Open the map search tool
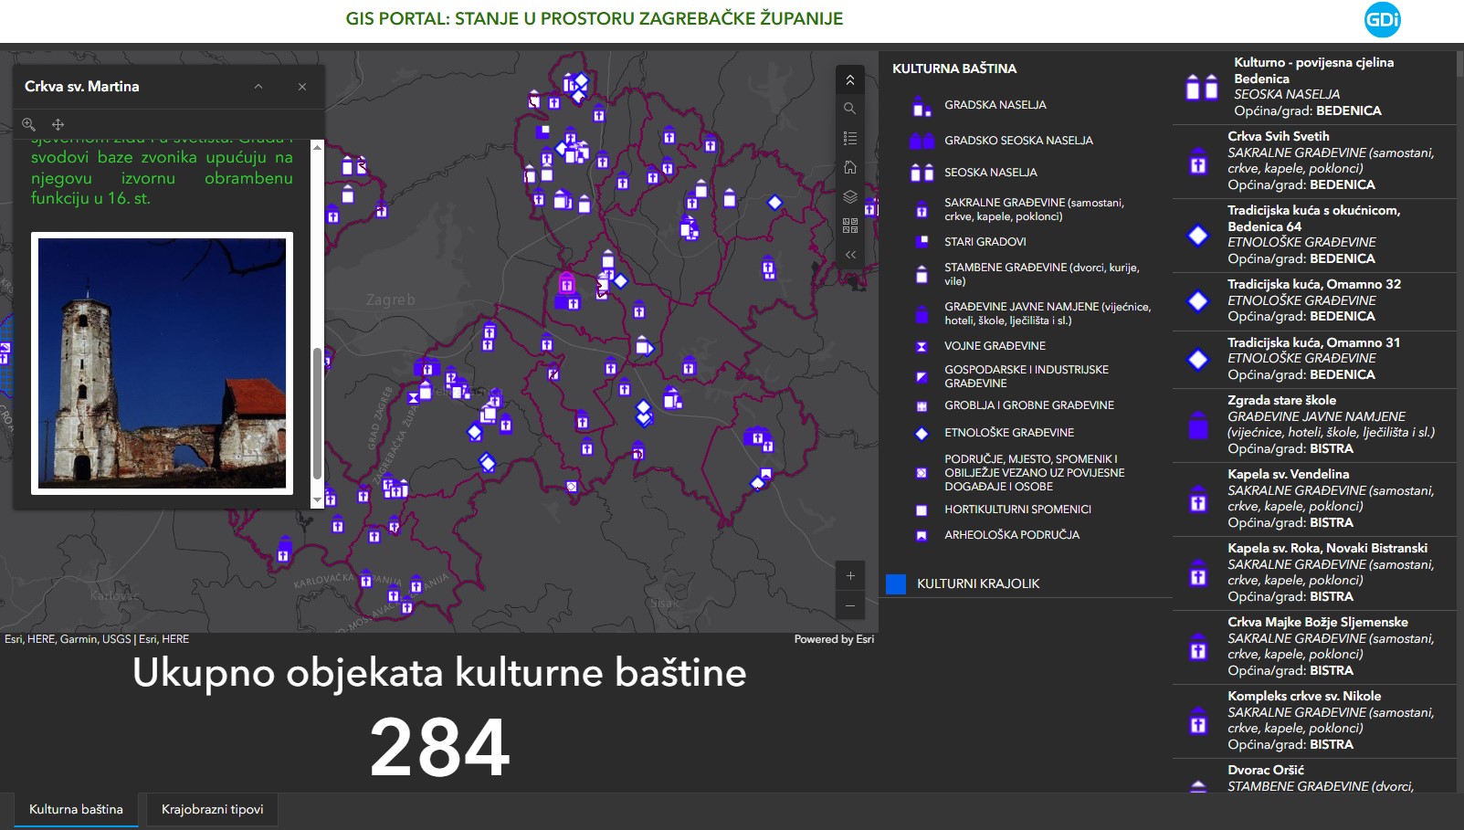1464x830 pixels. coord(849,109)
